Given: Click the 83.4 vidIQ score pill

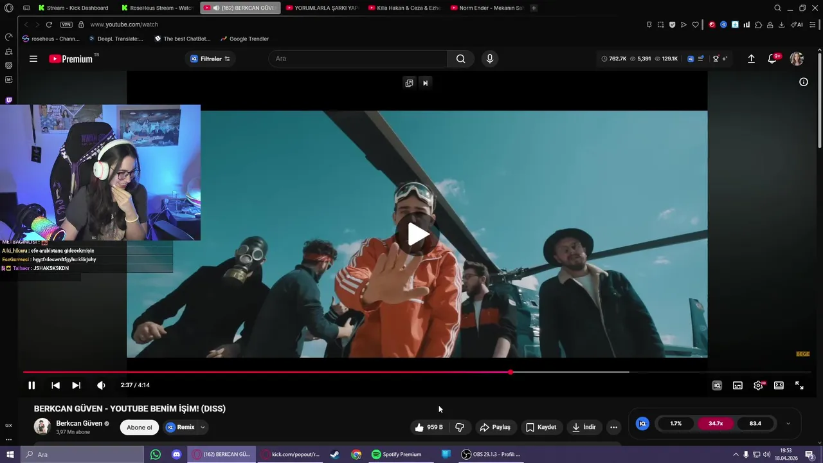Looking at the screenshot, I should [755, 424].
